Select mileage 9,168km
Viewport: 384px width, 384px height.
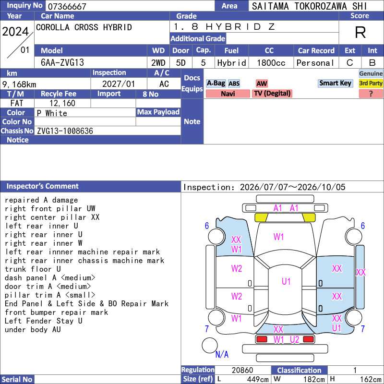[x=19, y=84]
